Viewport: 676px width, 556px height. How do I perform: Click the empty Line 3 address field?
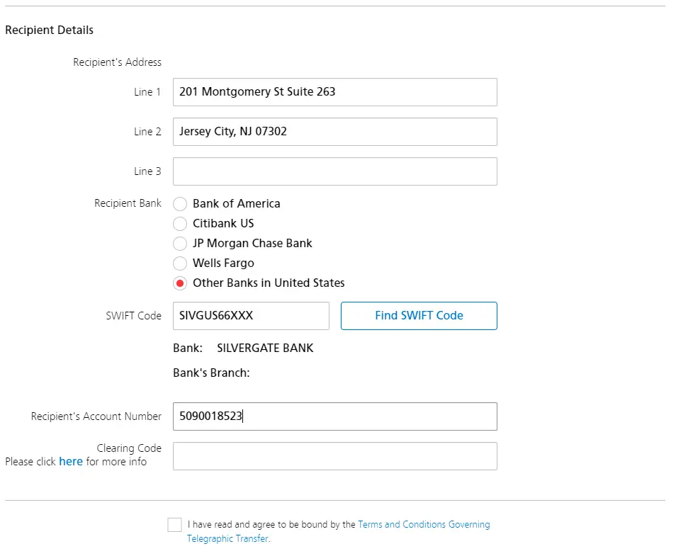click(x=335, y=171)
